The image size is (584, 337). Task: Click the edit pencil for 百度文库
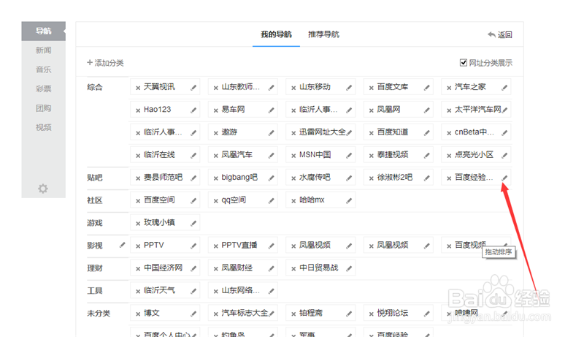pos(427,88)
